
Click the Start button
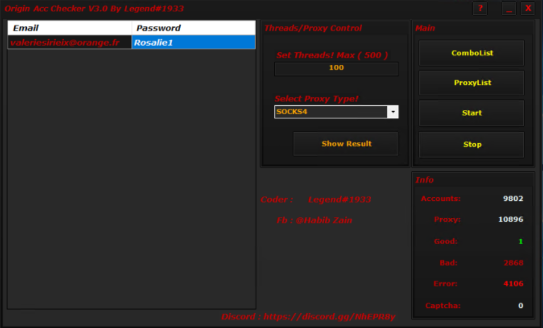click(x=472, y=113)
